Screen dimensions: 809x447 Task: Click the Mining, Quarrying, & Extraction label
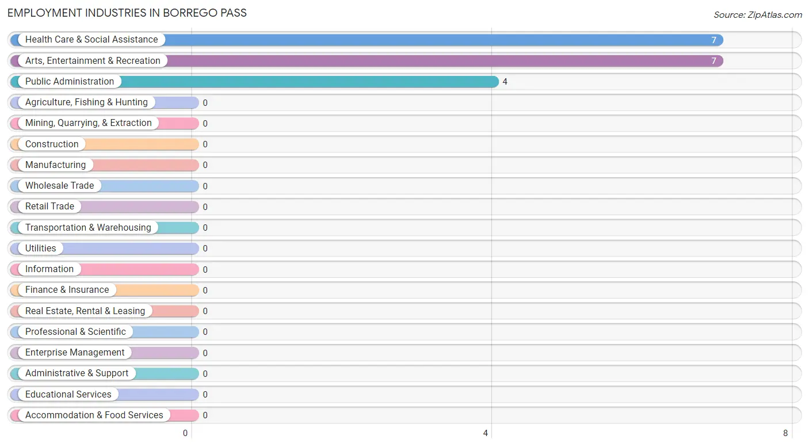(89, 123)
